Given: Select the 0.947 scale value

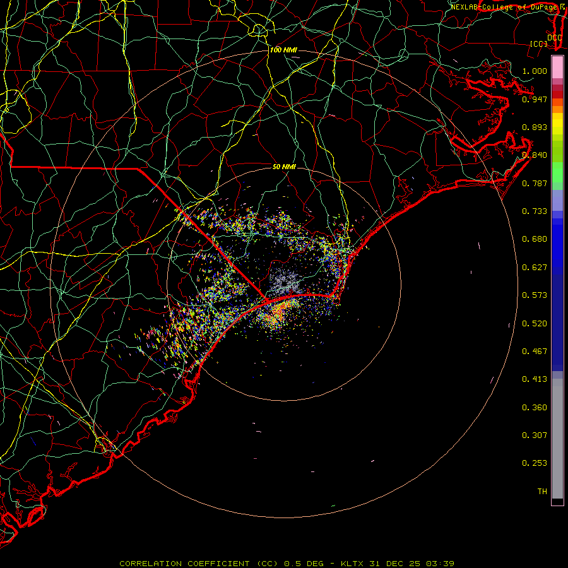Looking at the screenshot, I should coord(535,99).
